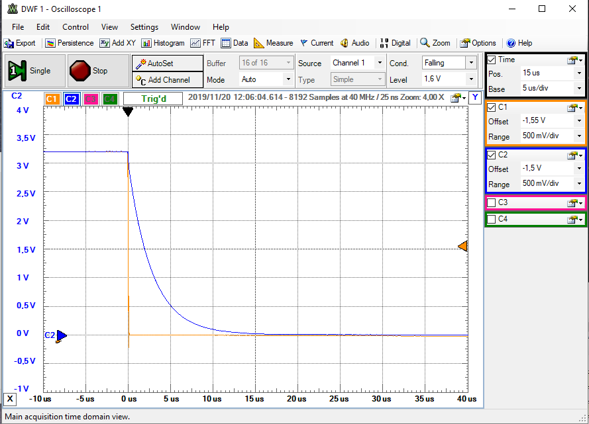The height and width of the screenshot is (424, 589).
Task: Open the Measure panel
Action: click(273, 43)
